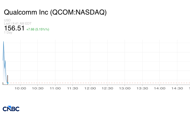Click the 10:00 time axis label

click(20, 88)
